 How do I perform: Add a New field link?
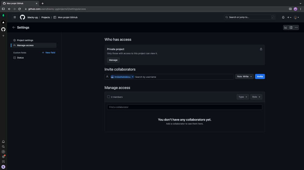tap(49, 53)
